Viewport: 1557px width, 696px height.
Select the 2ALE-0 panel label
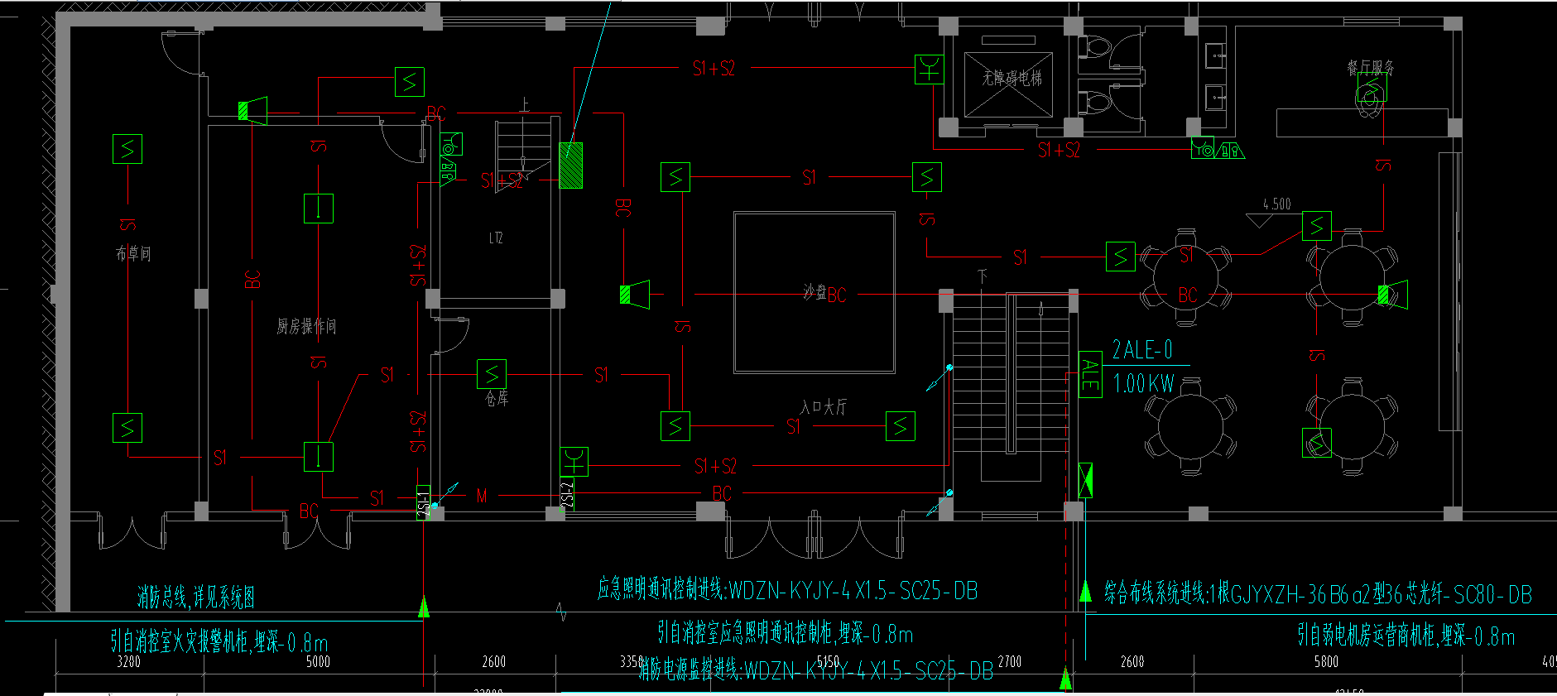[1142, 350]
